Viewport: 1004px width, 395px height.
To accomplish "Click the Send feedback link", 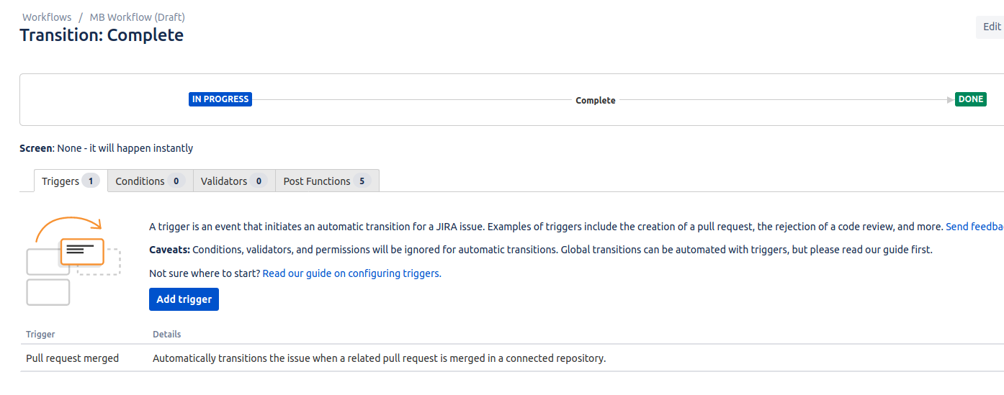I will click(x=974, y=227).
